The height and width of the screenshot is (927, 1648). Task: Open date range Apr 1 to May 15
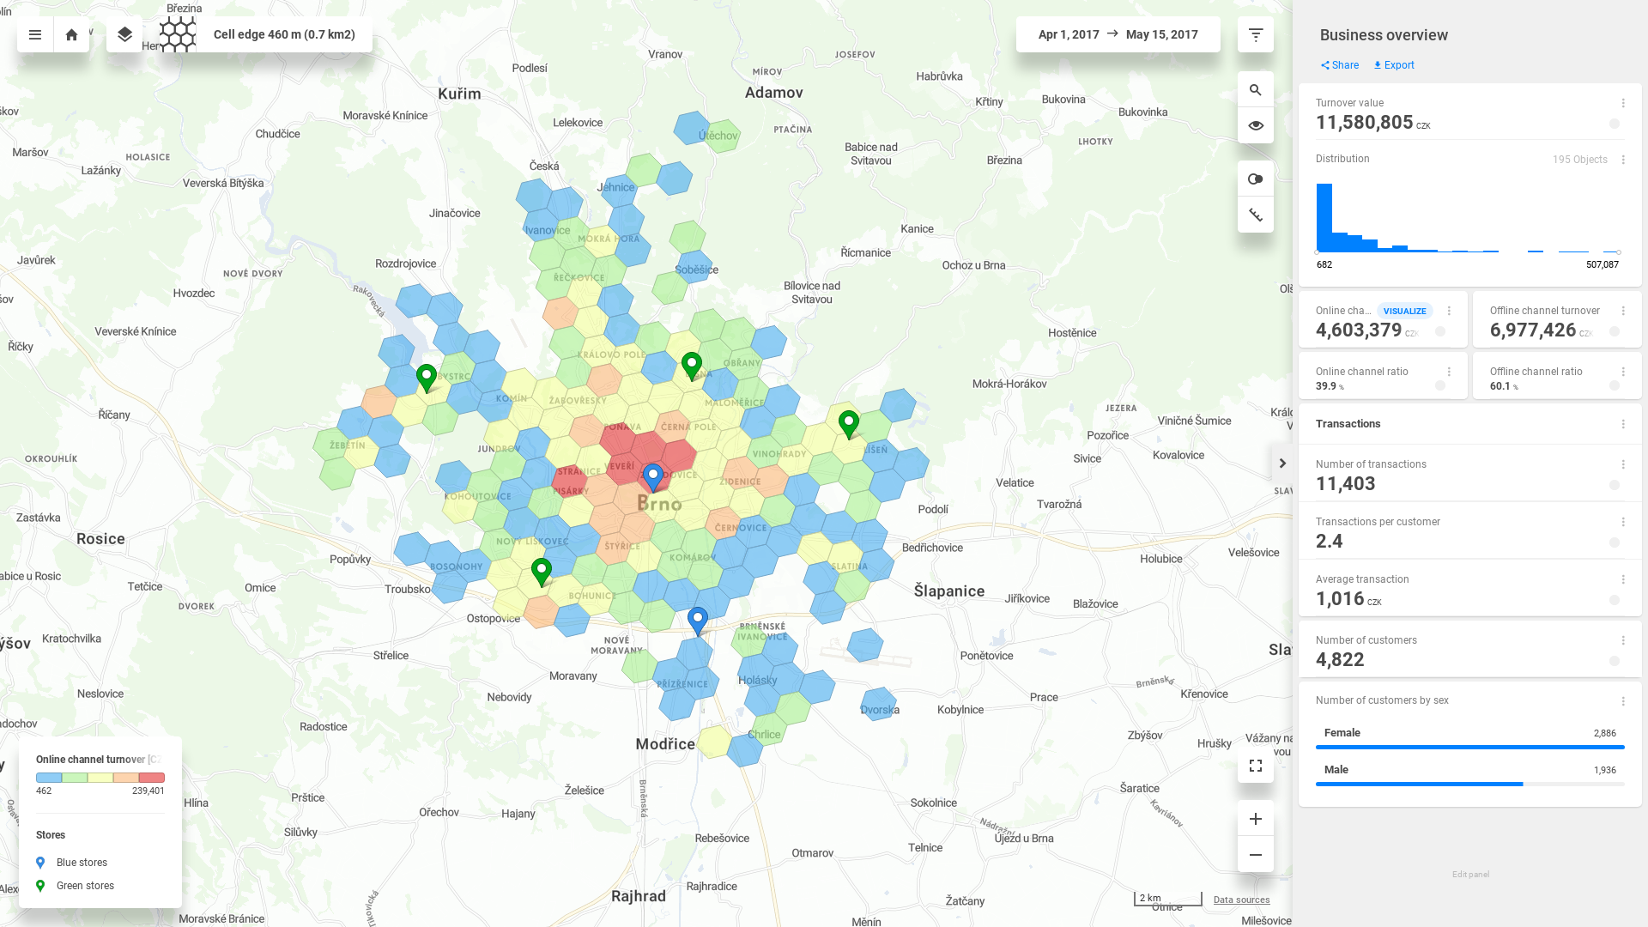(1118, 35)
